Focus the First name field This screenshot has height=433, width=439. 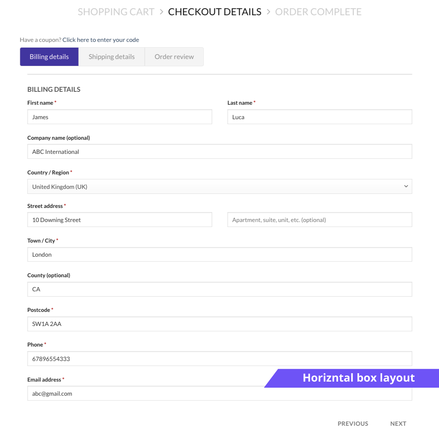[x=120, y=117]
